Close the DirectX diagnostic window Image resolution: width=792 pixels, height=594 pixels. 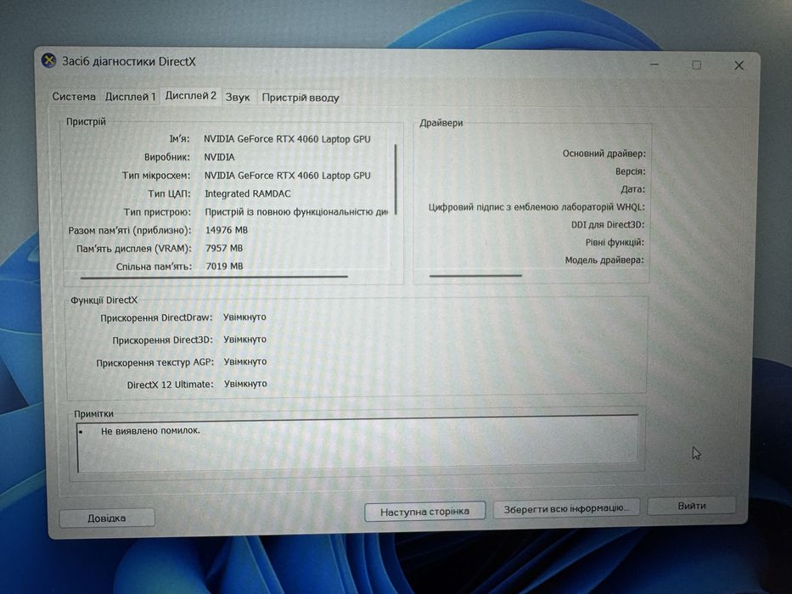[739, 65]
